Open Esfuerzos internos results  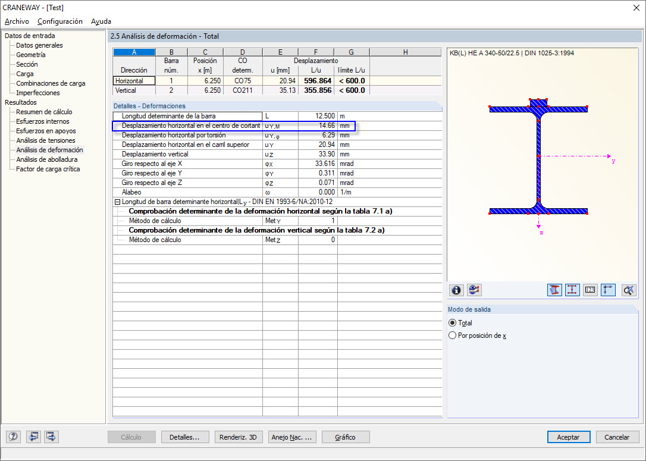pos(43,121)
